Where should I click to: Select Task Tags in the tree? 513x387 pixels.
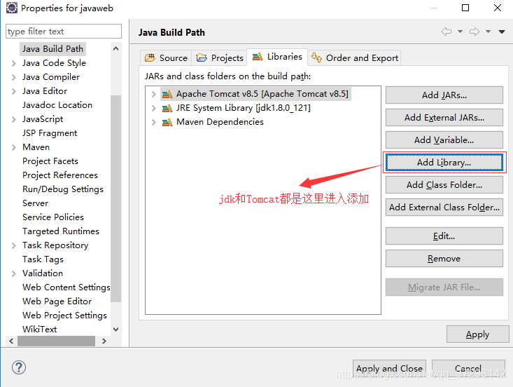tap(43, 259)
